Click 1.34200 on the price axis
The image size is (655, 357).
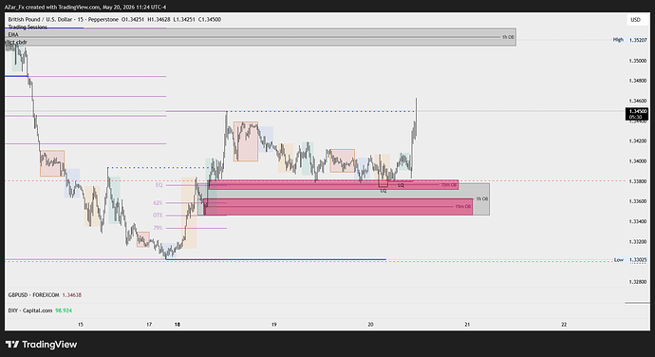pyautogui.click(x=638, y=141)
